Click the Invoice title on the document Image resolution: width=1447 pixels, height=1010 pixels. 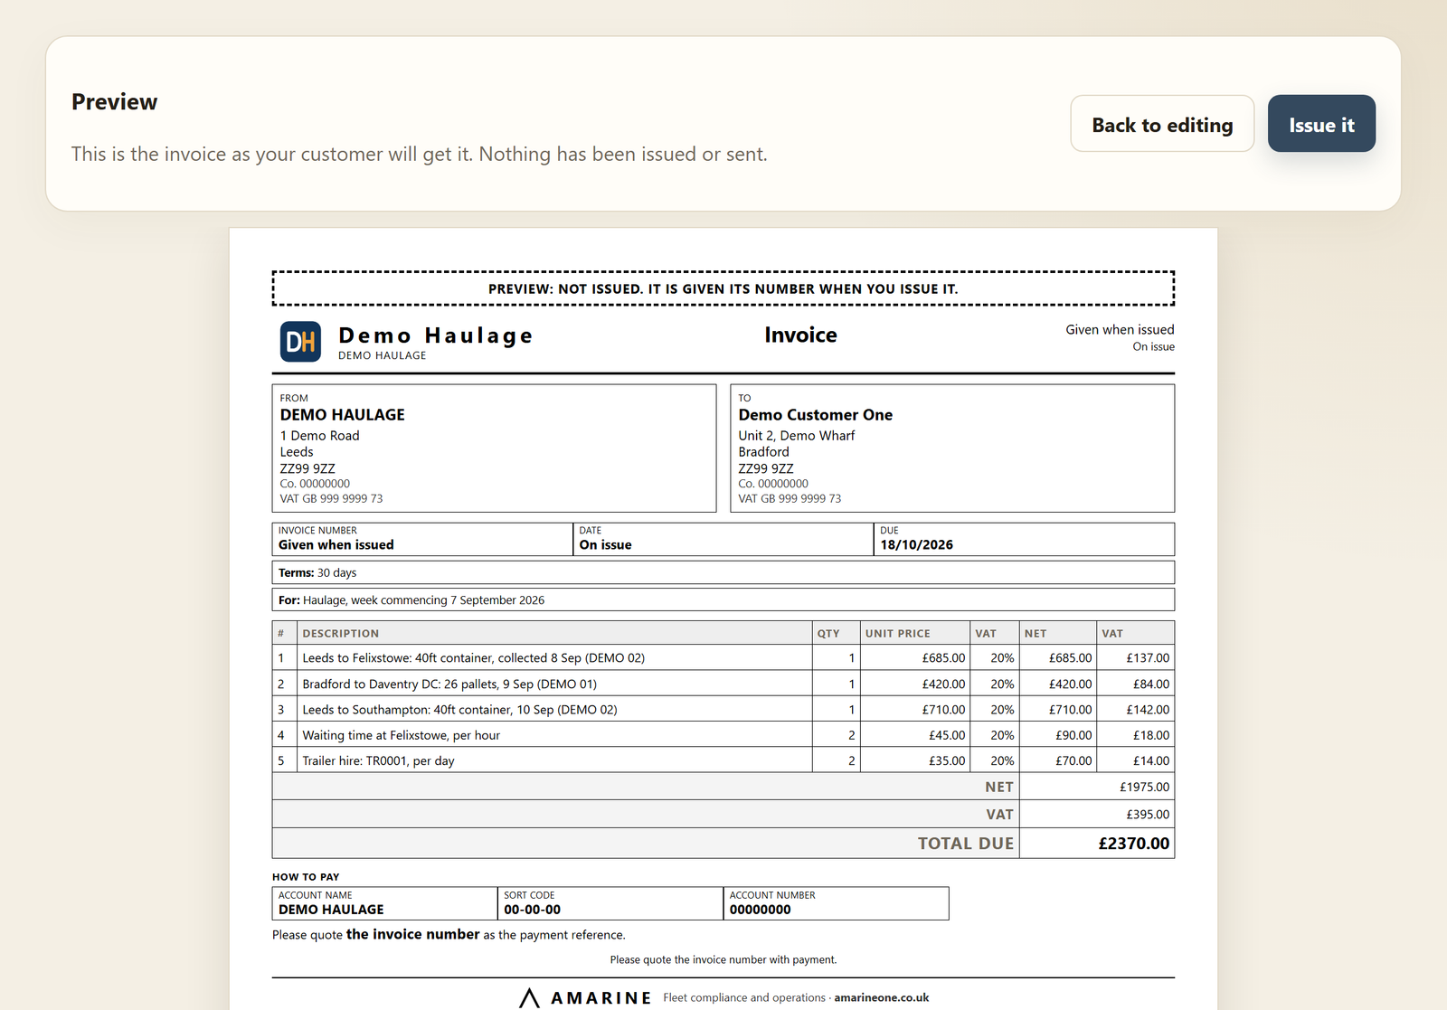(800, 335)
